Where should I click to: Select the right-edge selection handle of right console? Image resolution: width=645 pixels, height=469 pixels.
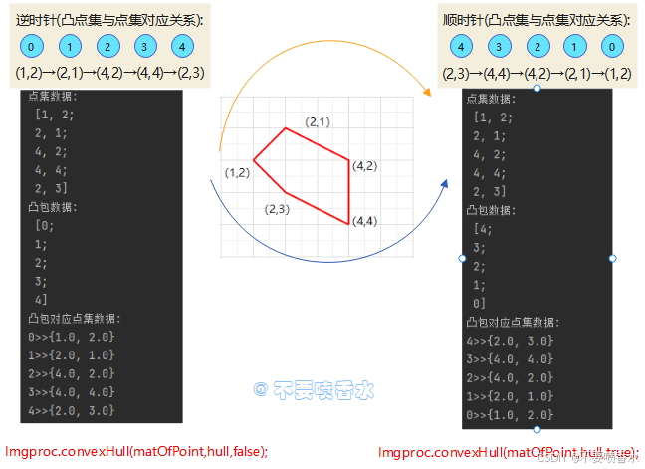point(612,258)
